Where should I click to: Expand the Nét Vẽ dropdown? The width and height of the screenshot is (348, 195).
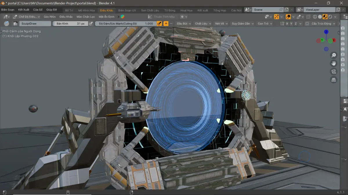click(x=221, y=24)
